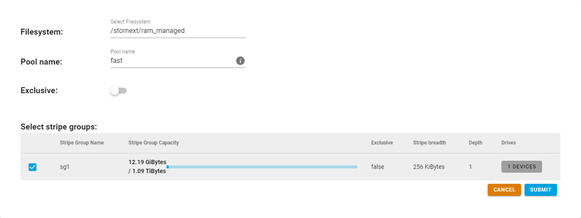Screen dimensions: 581x218
Task: Click the Stripe breadth column header
Action: (x=429, y=143)
